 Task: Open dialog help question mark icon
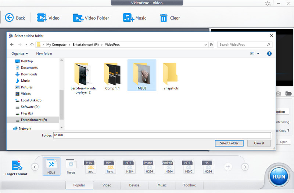click(x=269, y=53)
